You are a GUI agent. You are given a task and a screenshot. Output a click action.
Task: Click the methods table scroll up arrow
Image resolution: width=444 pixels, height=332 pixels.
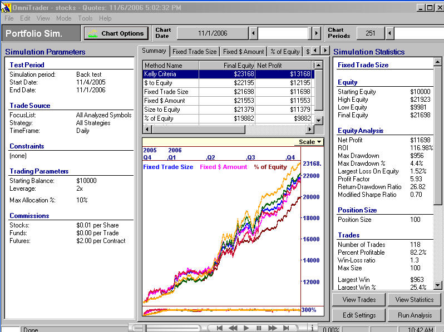tap(319, 66)
